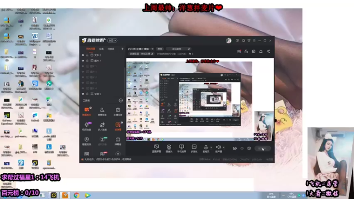Click the start live button at bottom right

pyautogui.click(x=262, y=148)
